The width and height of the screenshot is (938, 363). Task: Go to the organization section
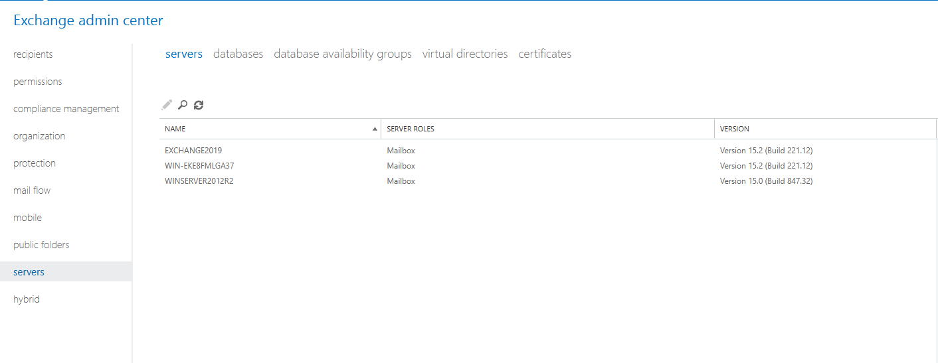coord(39,136)
